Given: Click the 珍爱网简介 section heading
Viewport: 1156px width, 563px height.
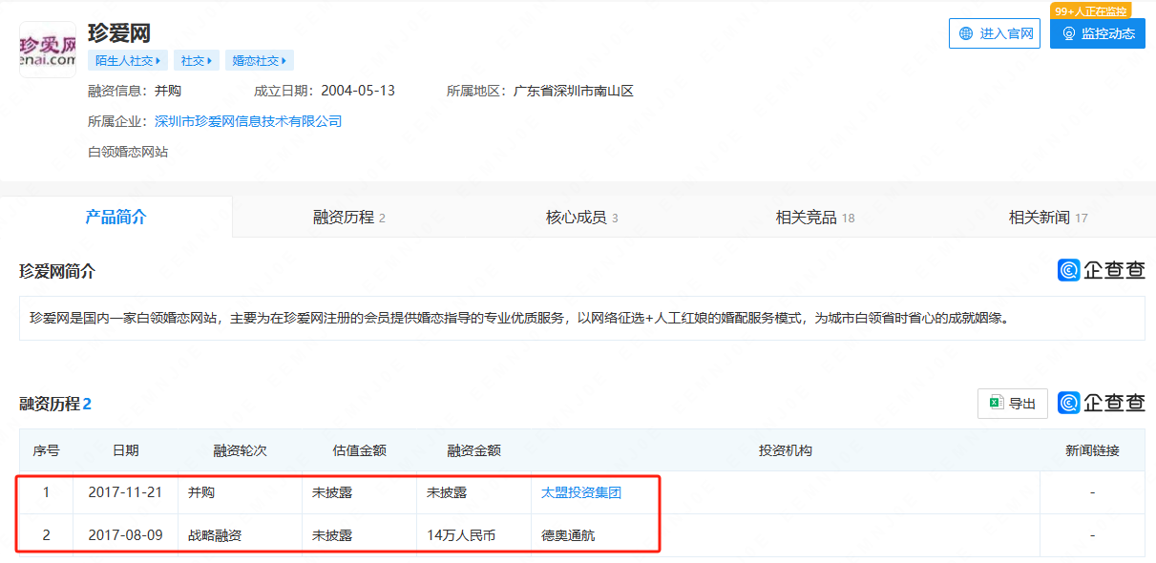Looking at the screenshot, I should 57,271.
